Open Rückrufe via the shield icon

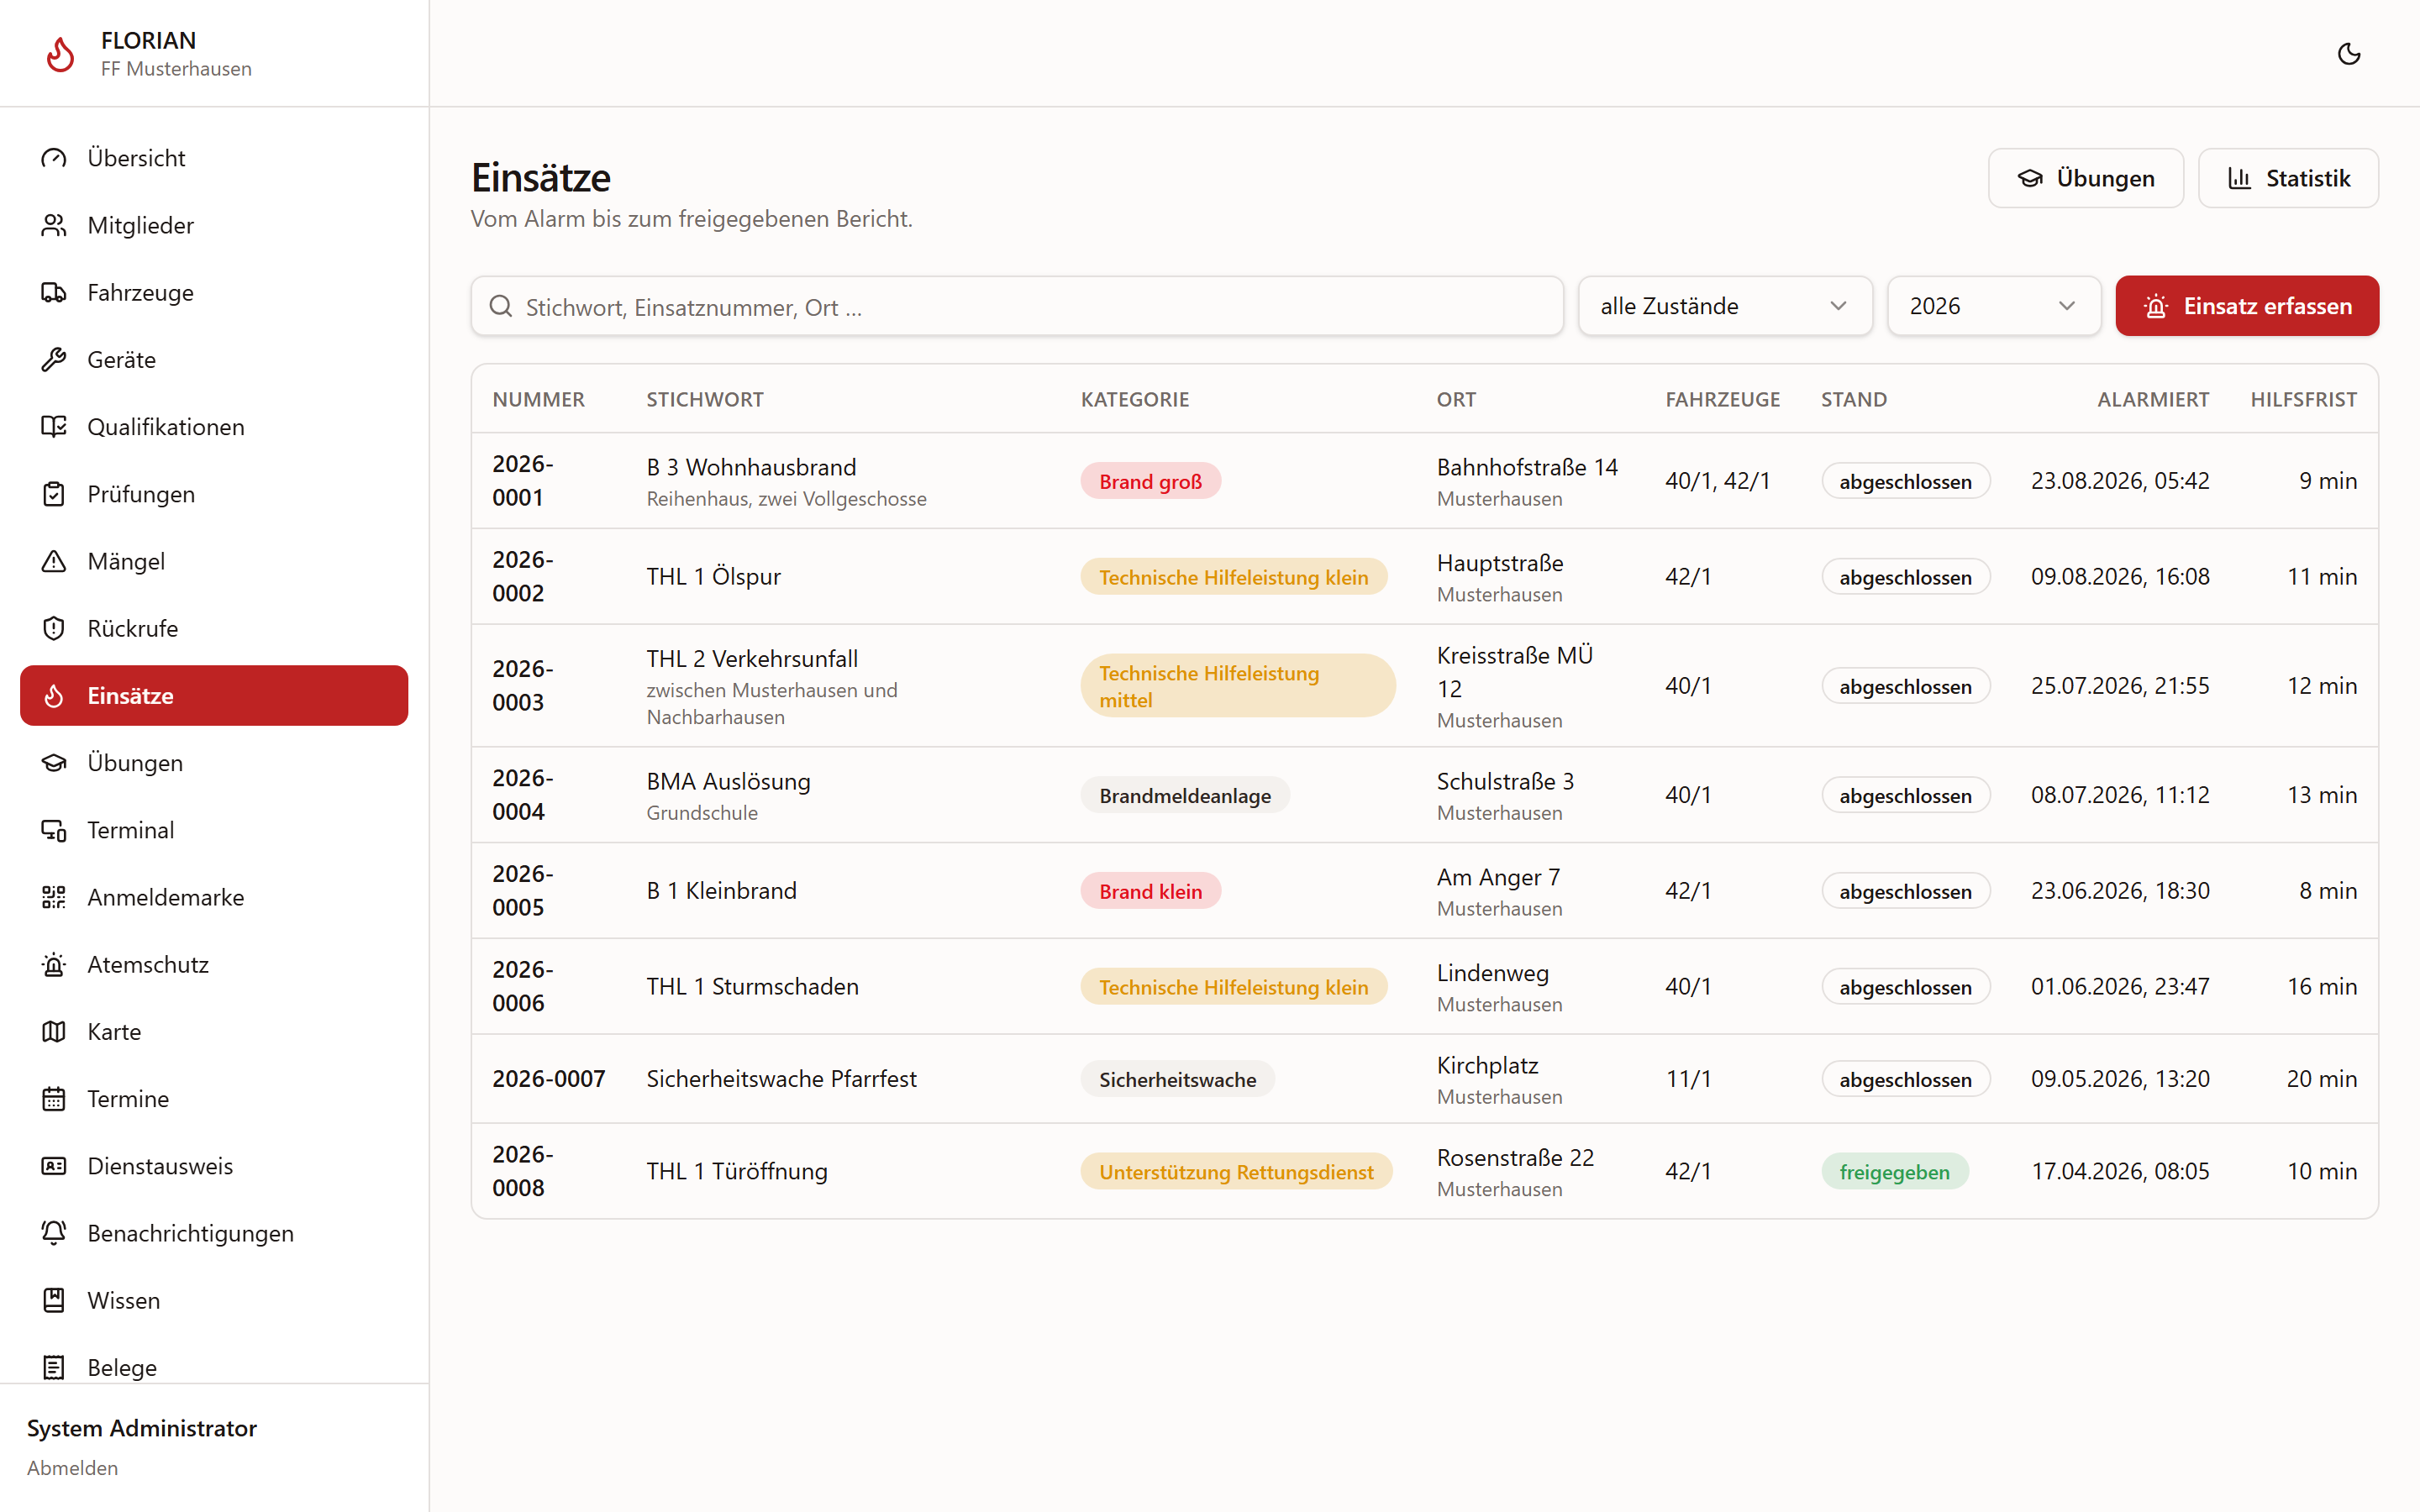pyautogui.click(x=54, y=628)
